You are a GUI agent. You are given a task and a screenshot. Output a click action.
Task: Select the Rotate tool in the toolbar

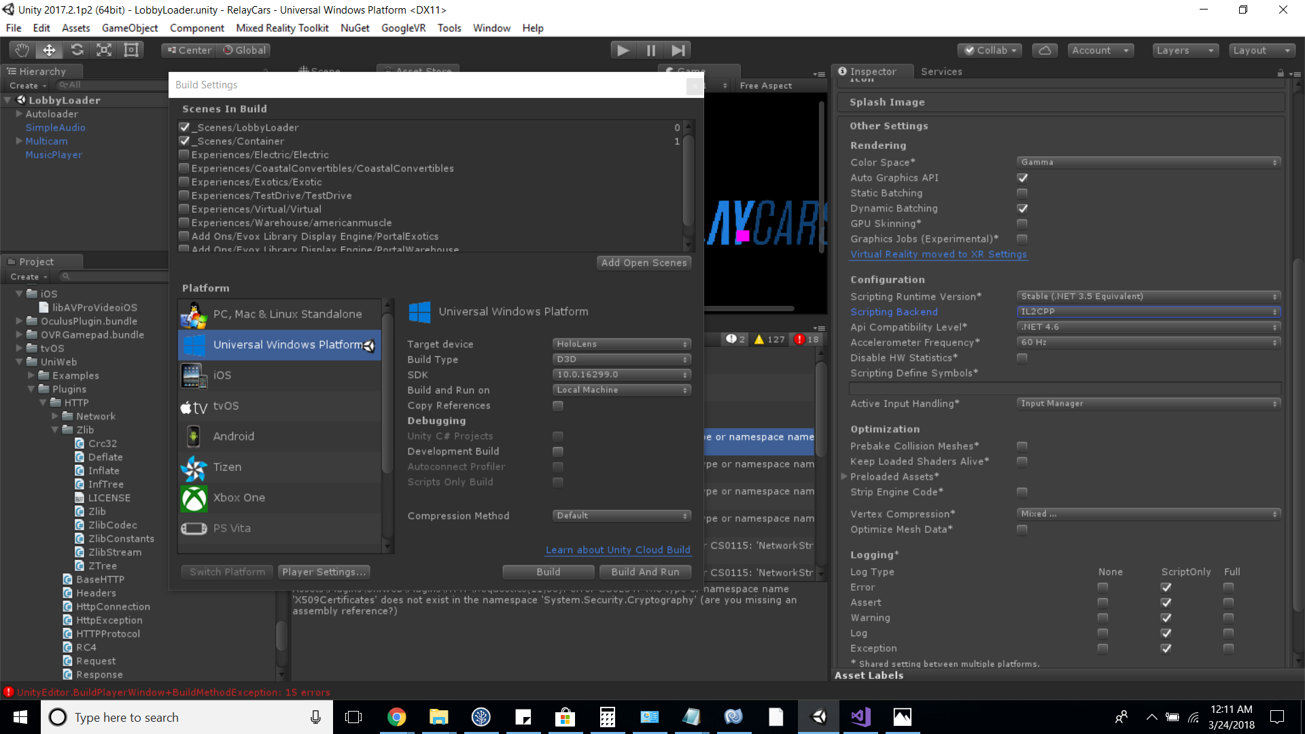[x=77, y=50]
